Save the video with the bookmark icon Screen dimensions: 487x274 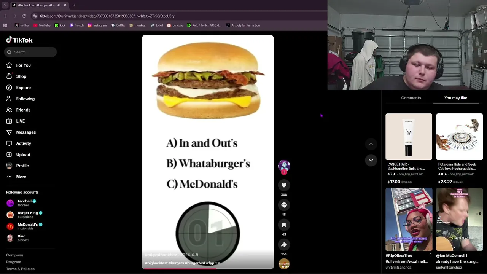pos(284,225)
